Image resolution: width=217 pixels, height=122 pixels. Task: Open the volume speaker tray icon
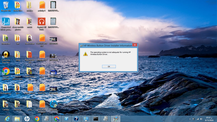click(x=202, y=119)
